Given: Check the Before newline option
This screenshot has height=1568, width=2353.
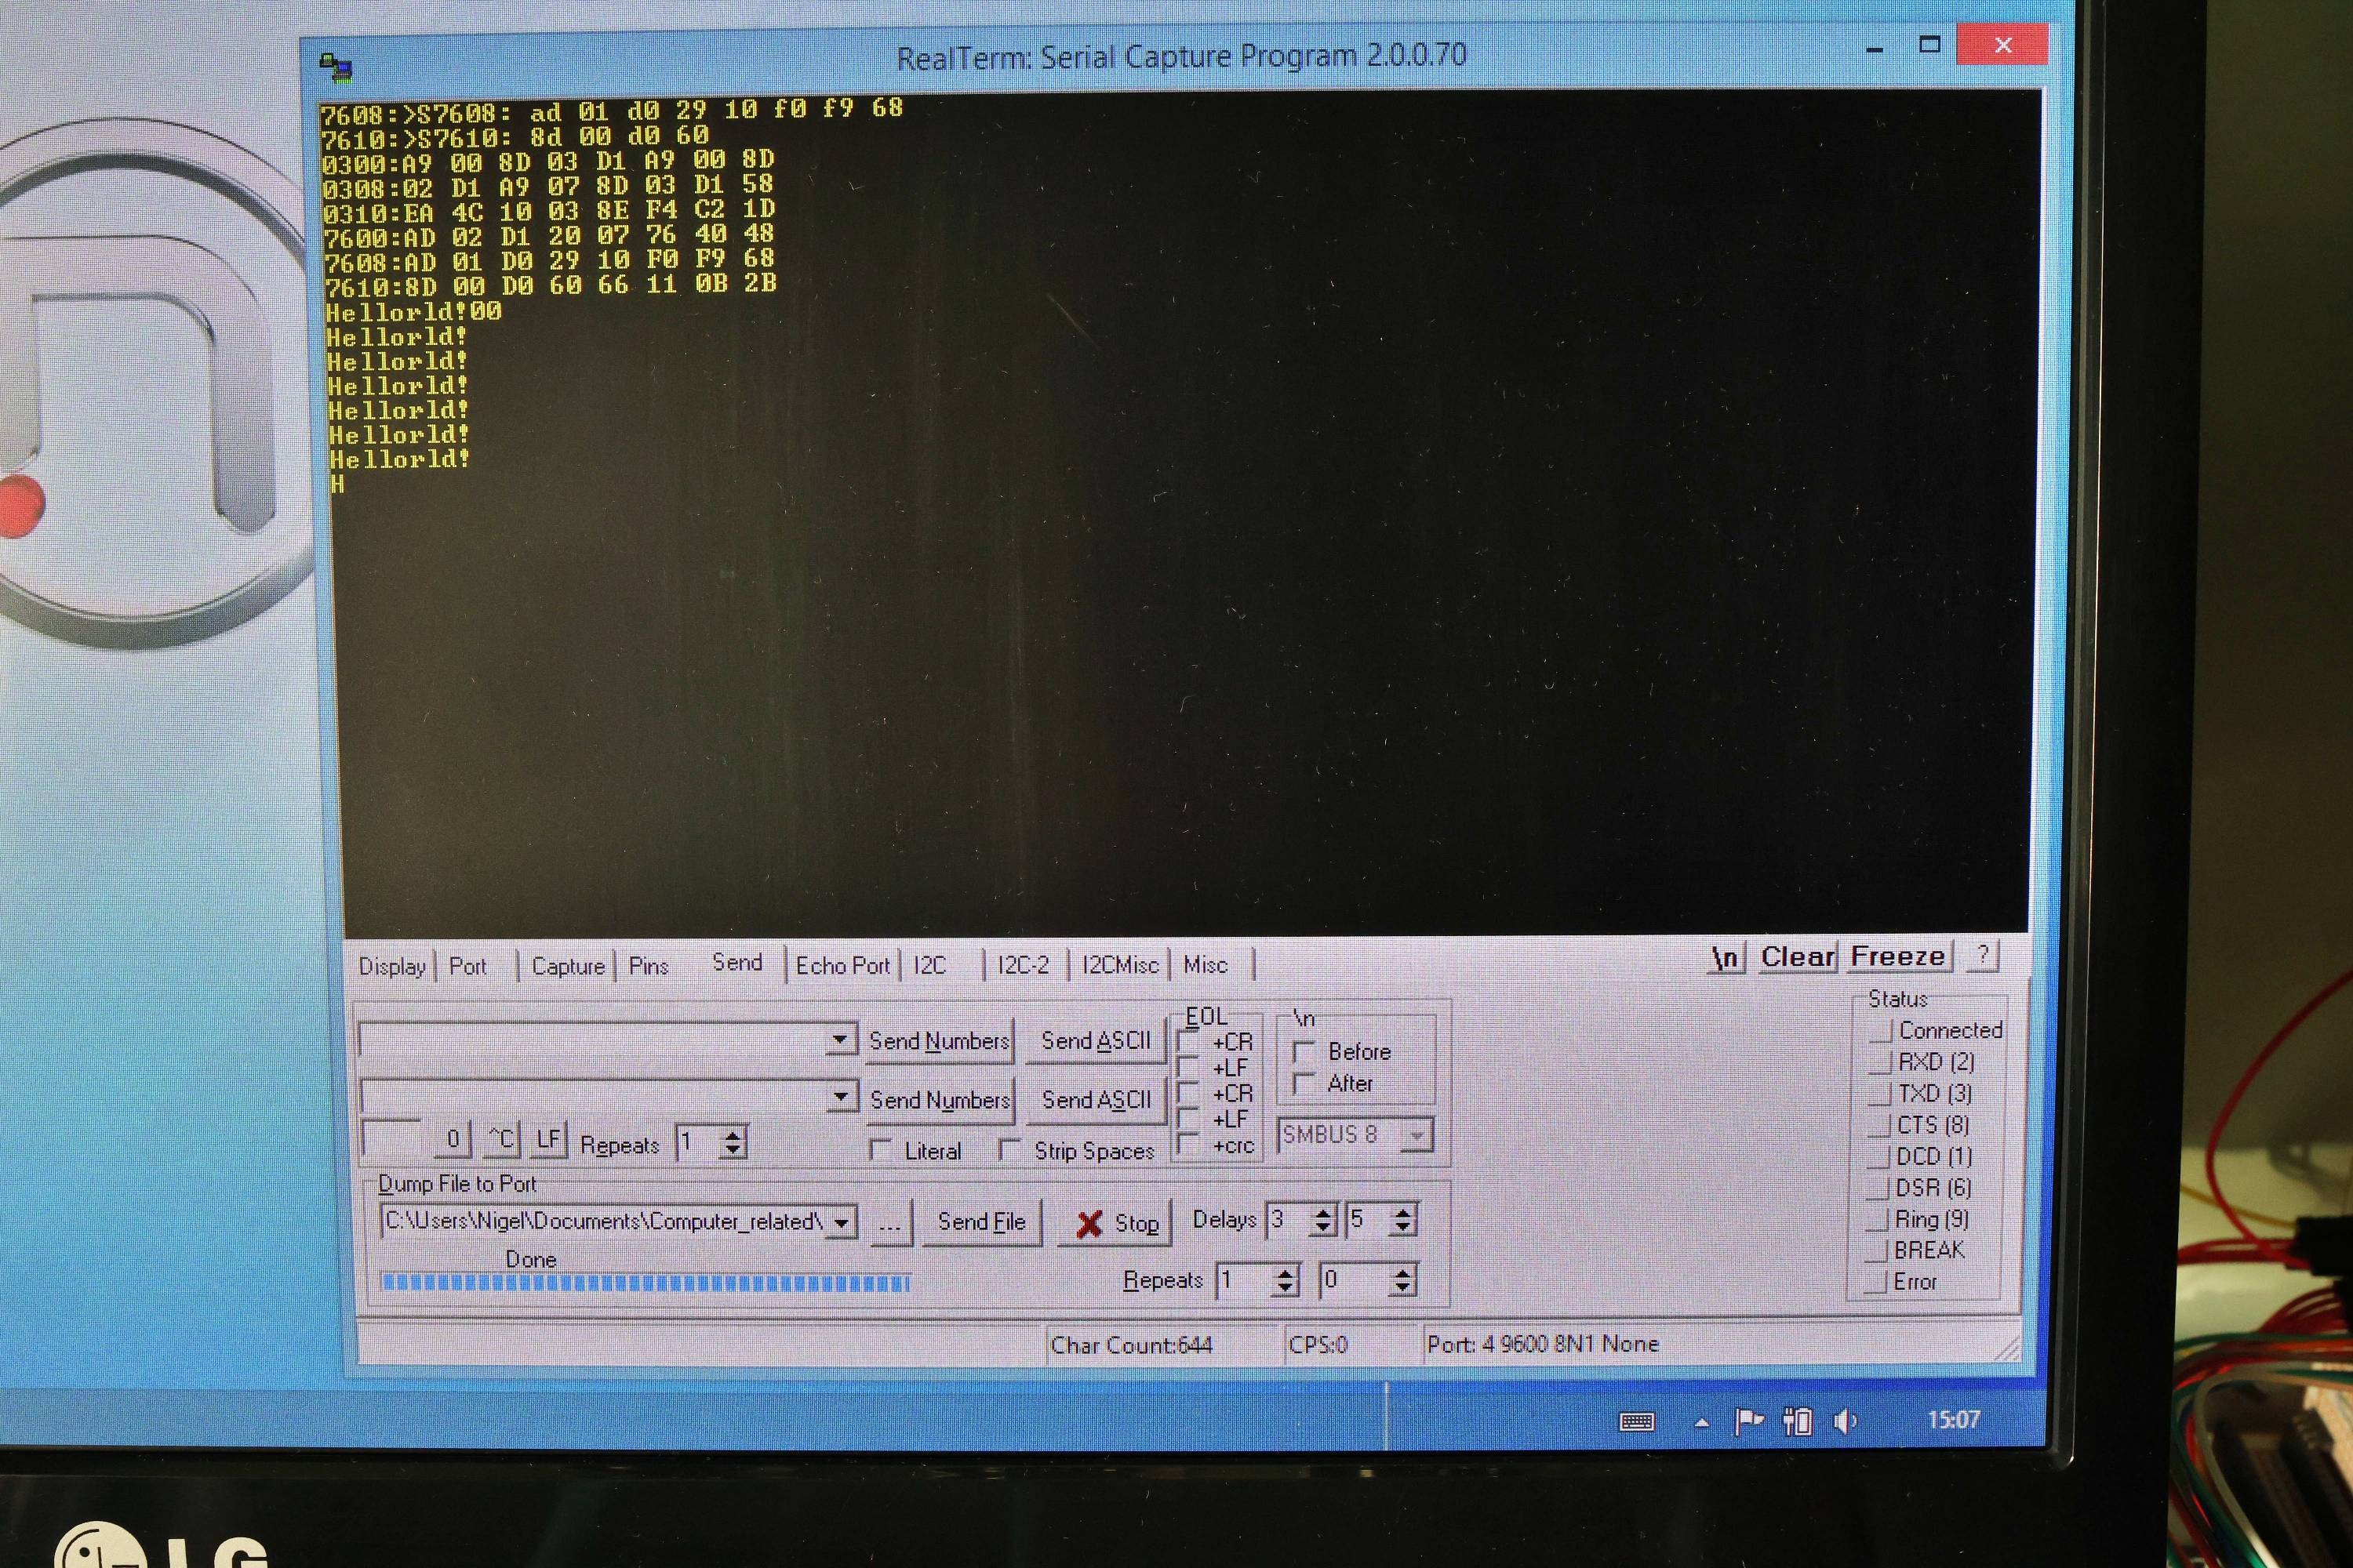Looking at the screenshot, I should point(1304,1052).
